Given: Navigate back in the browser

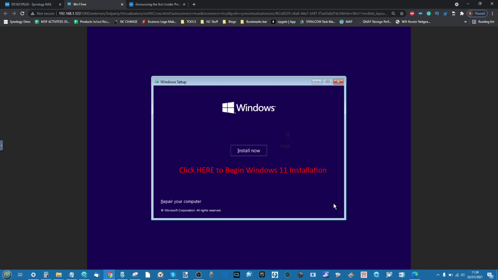Looking at the screenshot, I should click(6, 13).
